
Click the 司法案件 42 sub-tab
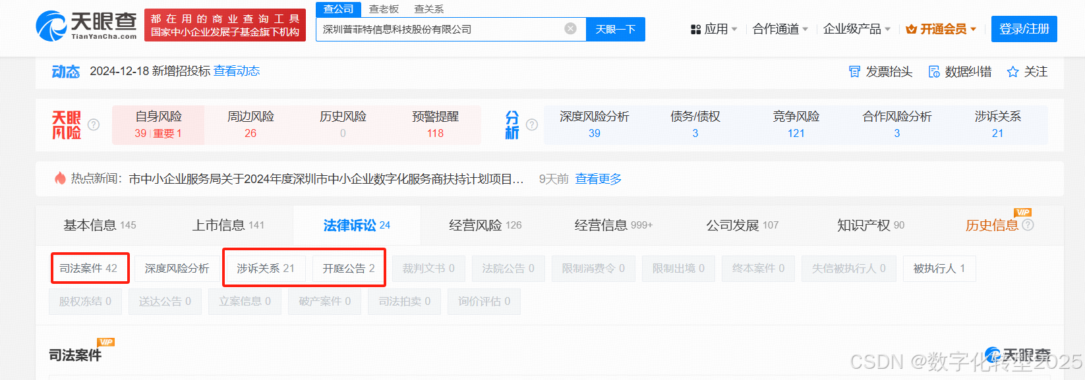88,268
